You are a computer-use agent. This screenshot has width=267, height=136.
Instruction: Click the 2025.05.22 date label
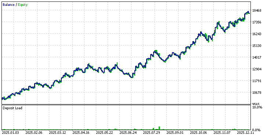coord(105,133)
